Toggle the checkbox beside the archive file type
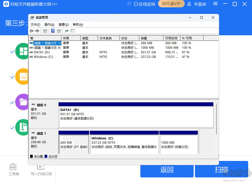This screenshot has width=252, height=182. [12, 128]
